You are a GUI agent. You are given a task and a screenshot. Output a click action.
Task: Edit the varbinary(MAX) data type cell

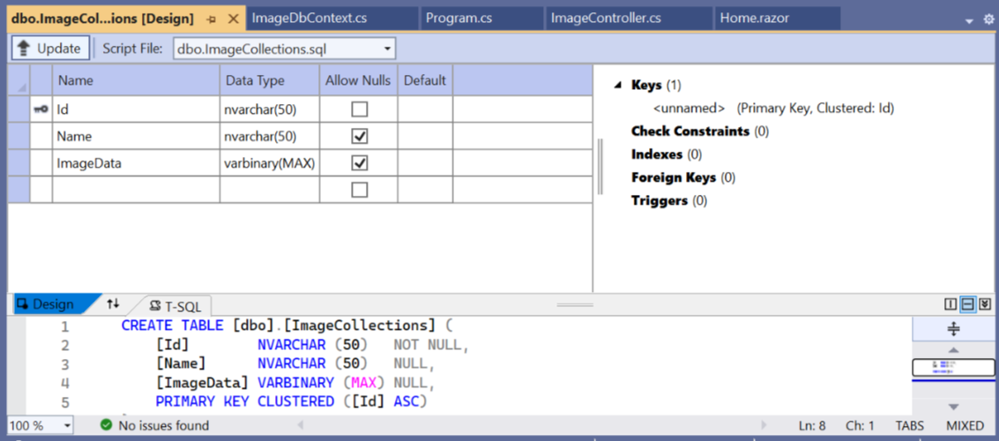pos(270,163)
